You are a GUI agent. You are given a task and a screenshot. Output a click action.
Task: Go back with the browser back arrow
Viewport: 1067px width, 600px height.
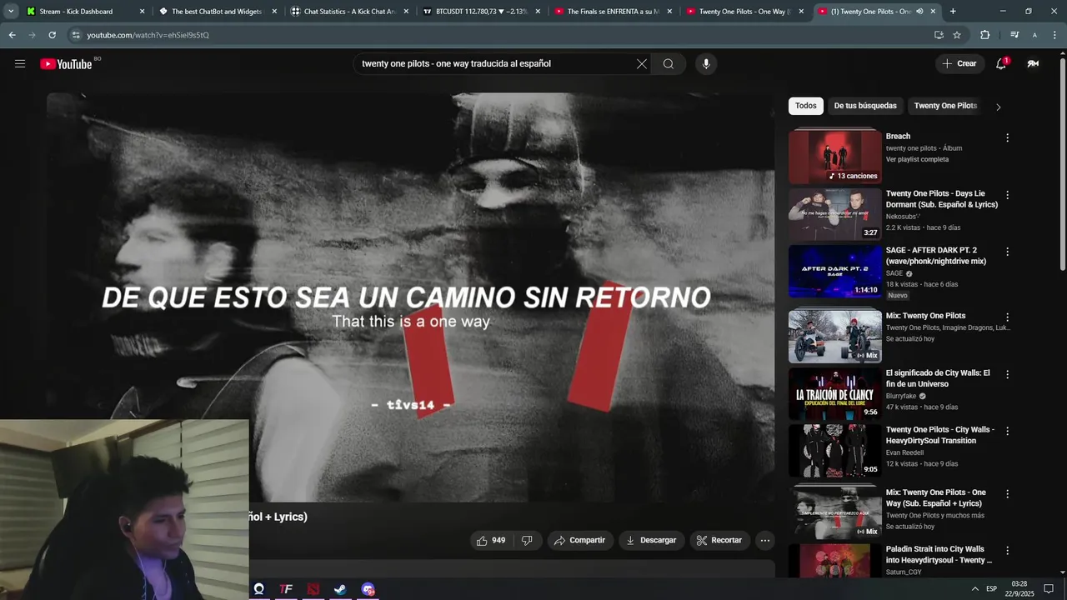pos(12,35)
